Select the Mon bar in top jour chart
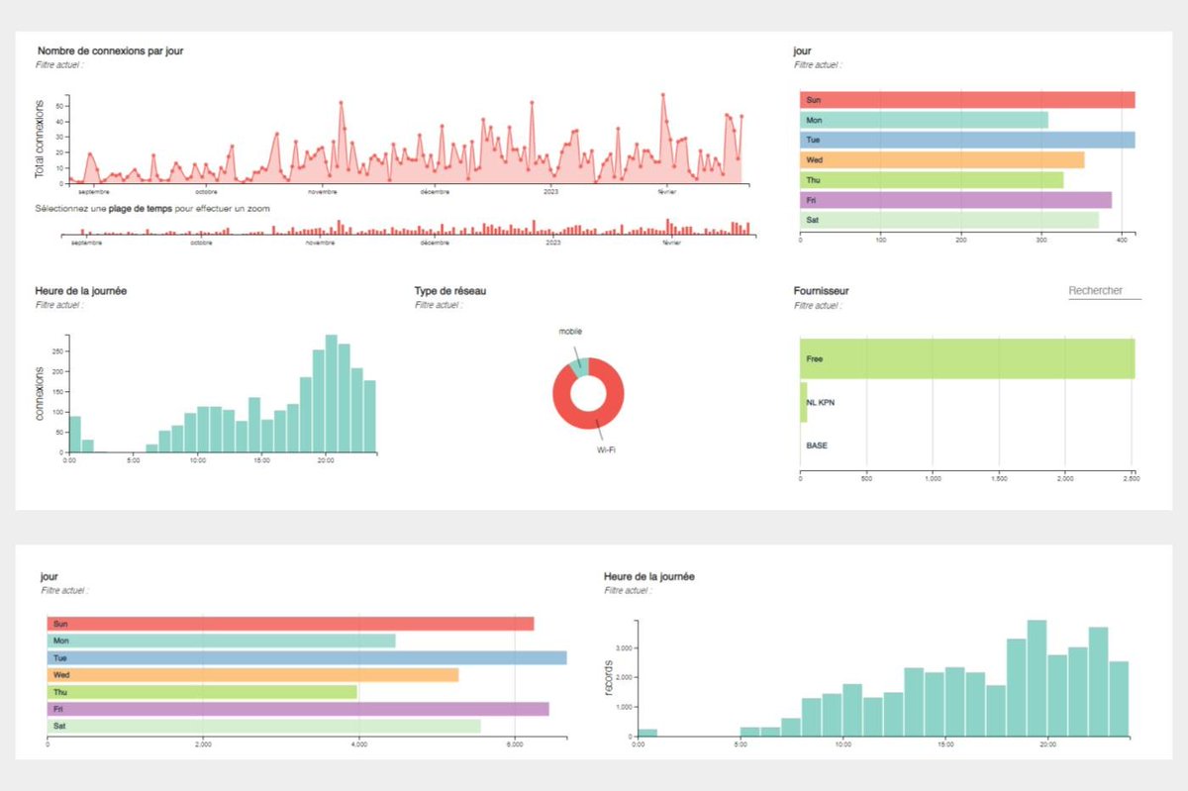The image size is (1188, 791). click(x=924, y=120)
